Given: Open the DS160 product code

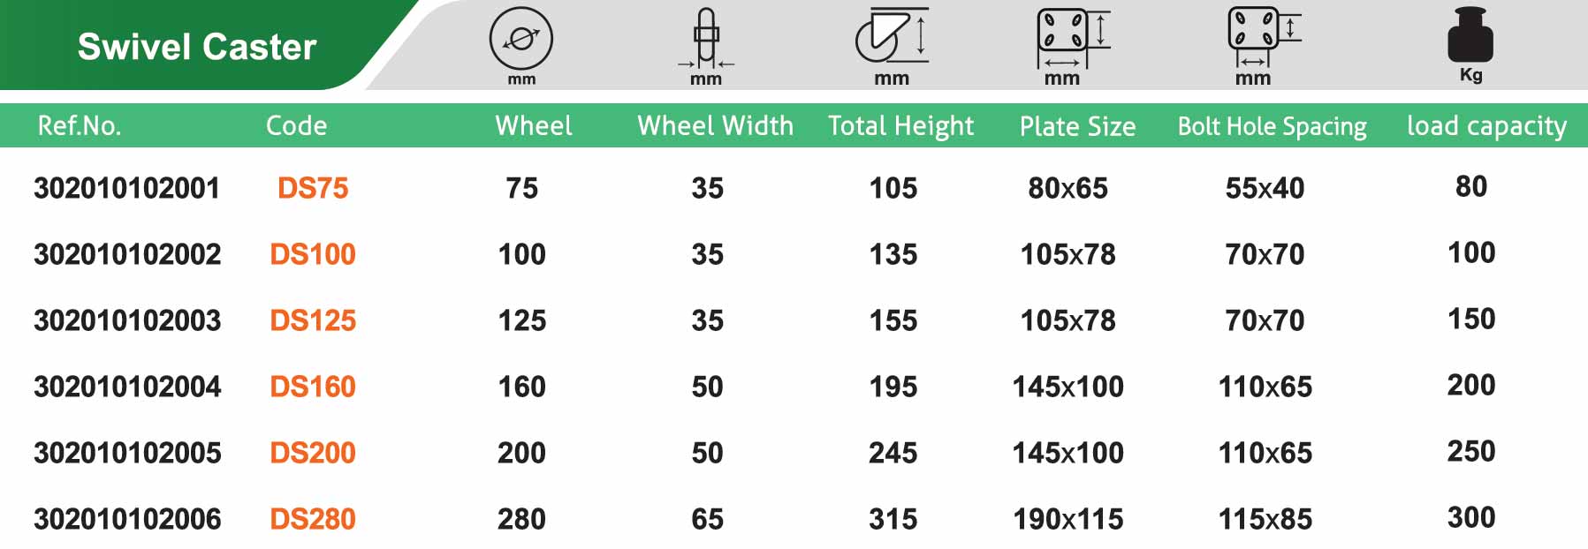Looking at the screenshot, I should pyautogui.click(x=313, y=387).
